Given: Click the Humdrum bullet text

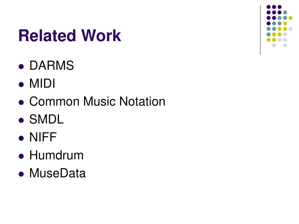Looking at the screenshot, I should [x=56, y=155].
